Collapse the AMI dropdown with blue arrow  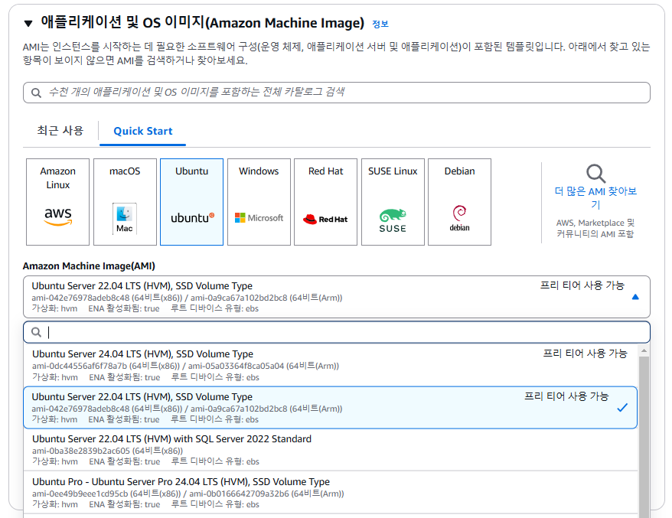click(635, 297)
